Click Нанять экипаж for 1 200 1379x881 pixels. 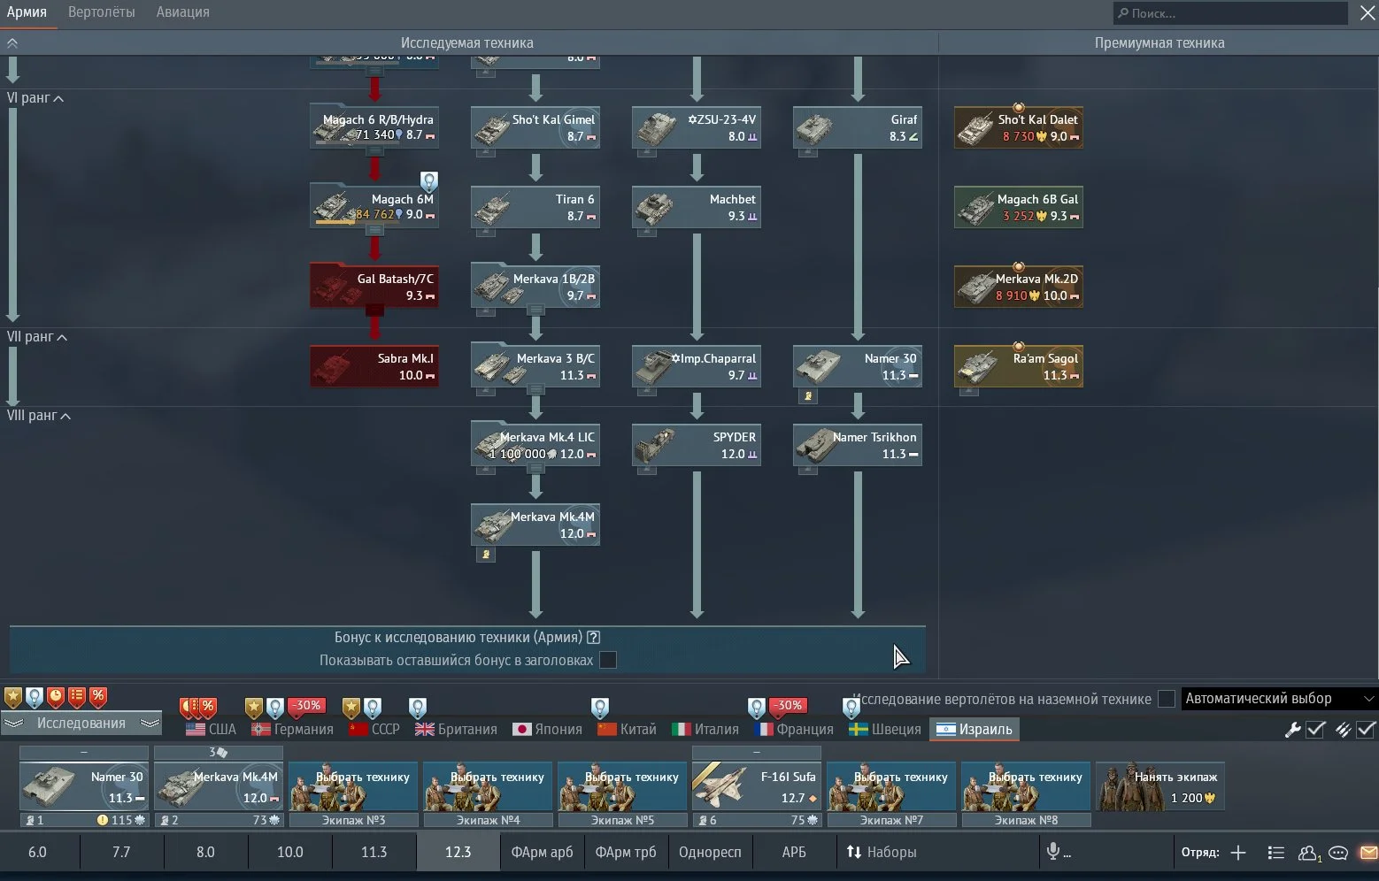click(x=1160, y=787)
